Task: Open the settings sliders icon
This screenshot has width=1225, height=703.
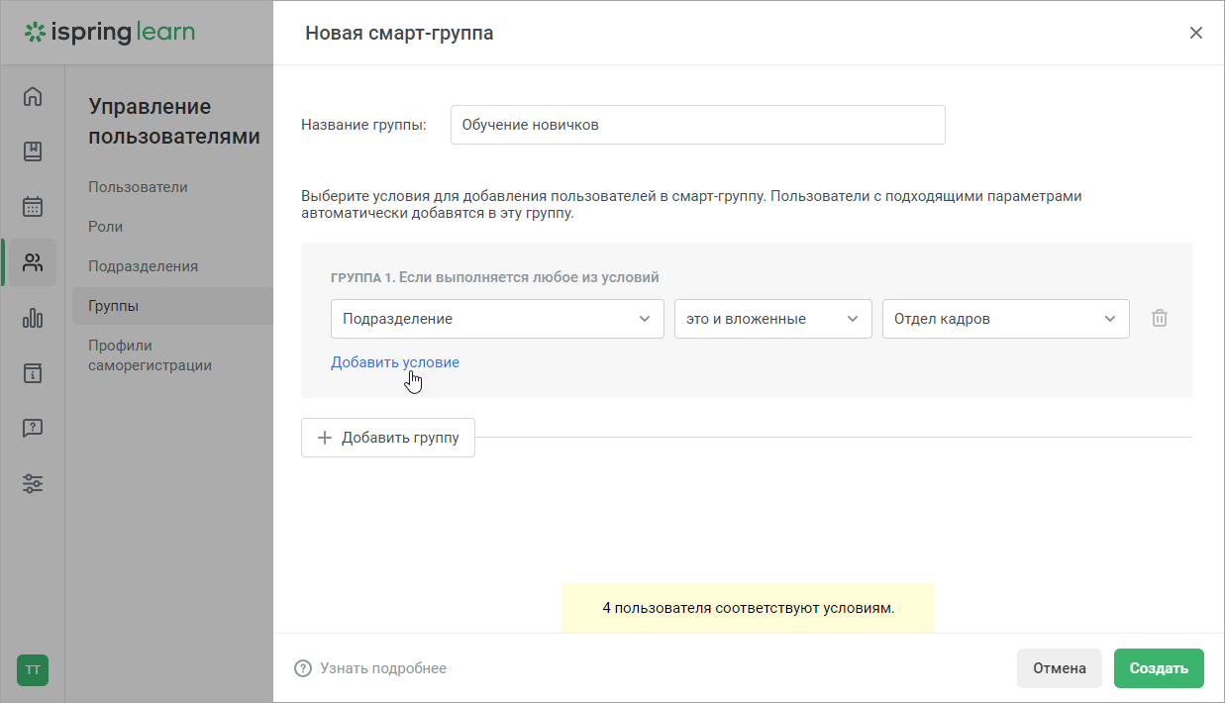Action: point(33,484)
